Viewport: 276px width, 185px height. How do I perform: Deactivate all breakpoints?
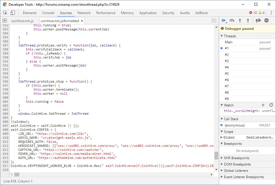pyautogui.click(x=258, y=21)
